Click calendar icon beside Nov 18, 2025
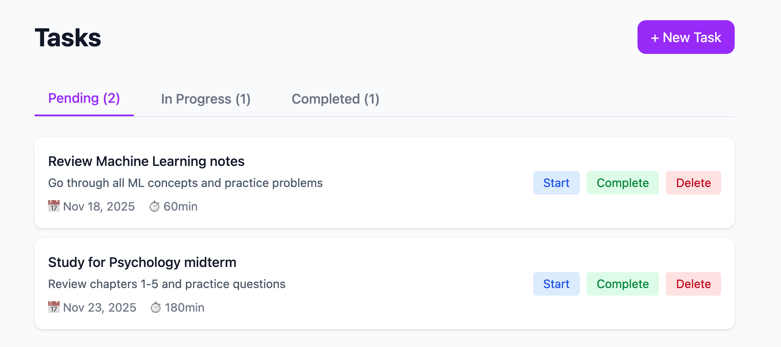 click(54, 206)
